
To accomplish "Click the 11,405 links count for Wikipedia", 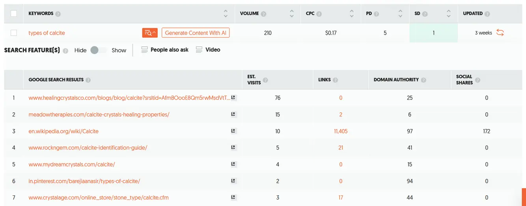I will 341,131.
